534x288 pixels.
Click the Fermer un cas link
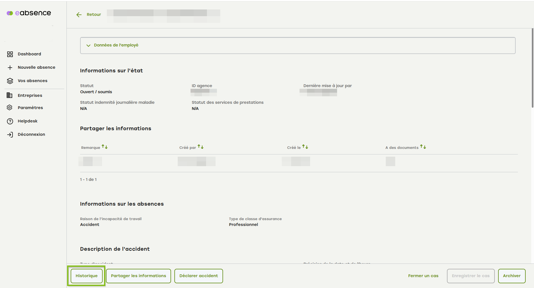(x=423, y=276)
